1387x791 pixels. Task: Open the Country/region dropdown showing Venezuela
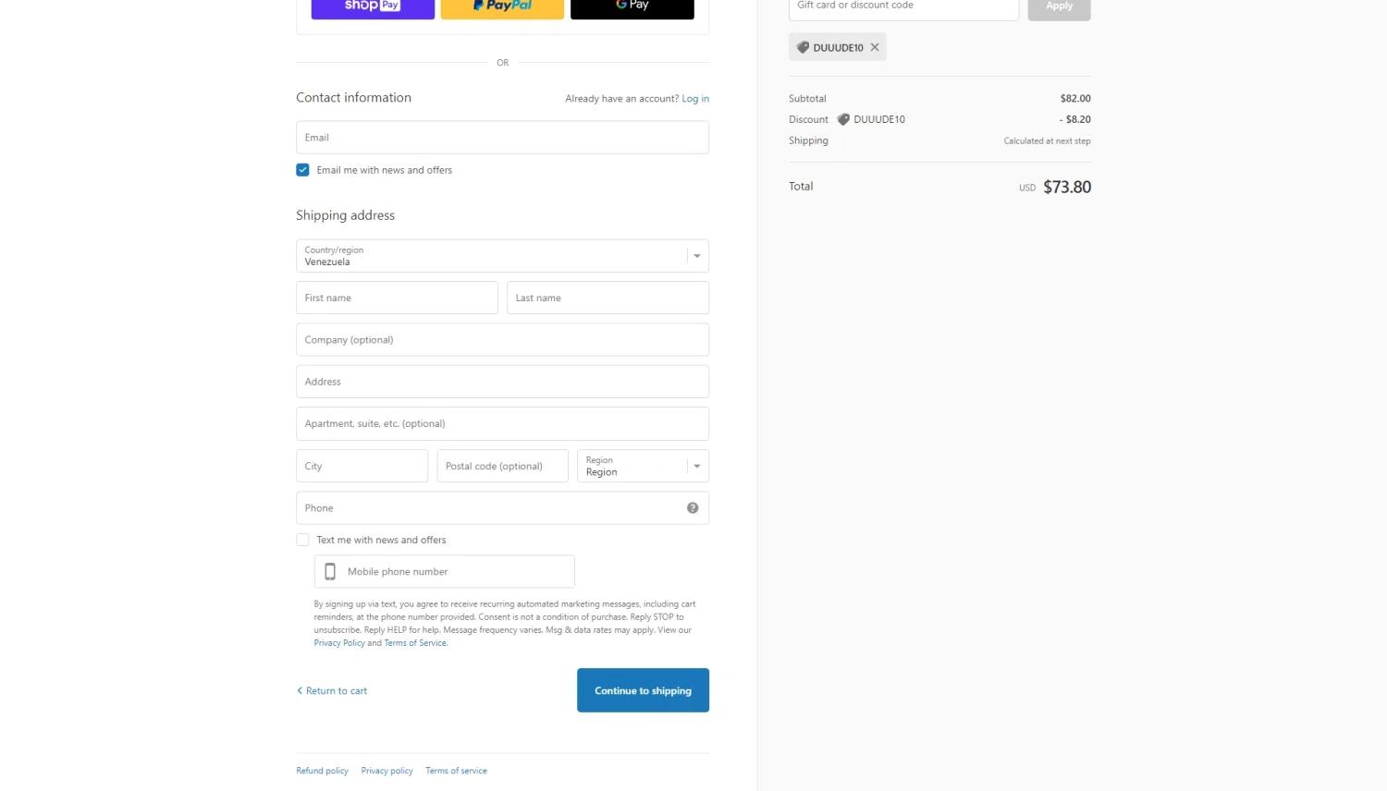[x=502, y=256]
